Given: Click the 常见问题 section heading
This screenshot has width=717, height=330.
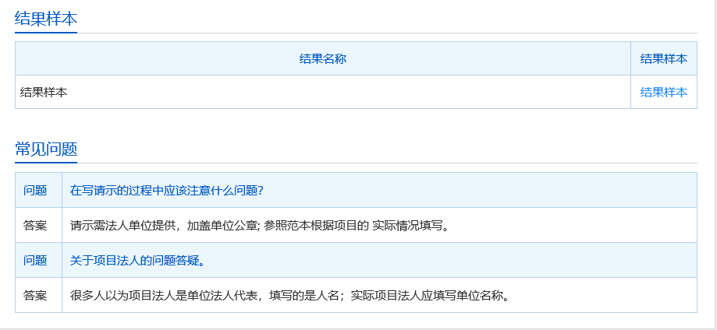Looking at the screenshot, I should pos(46,149).
